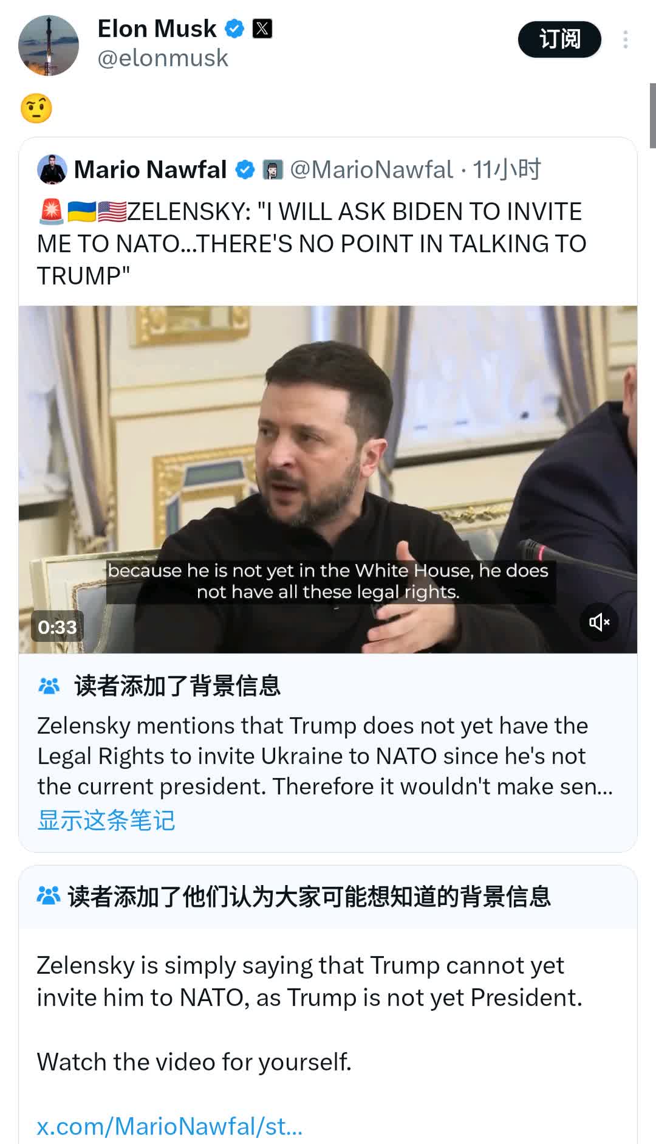Open the @MarioNawfal handle in quoted post

pos(371,170)
